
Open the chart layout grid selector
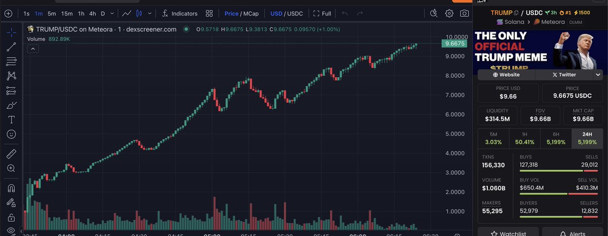[209, 14]
